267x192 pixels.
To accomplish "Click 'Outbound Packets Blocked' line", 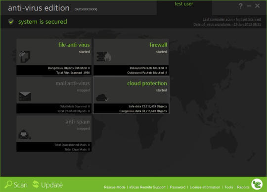I will point(147,72).
